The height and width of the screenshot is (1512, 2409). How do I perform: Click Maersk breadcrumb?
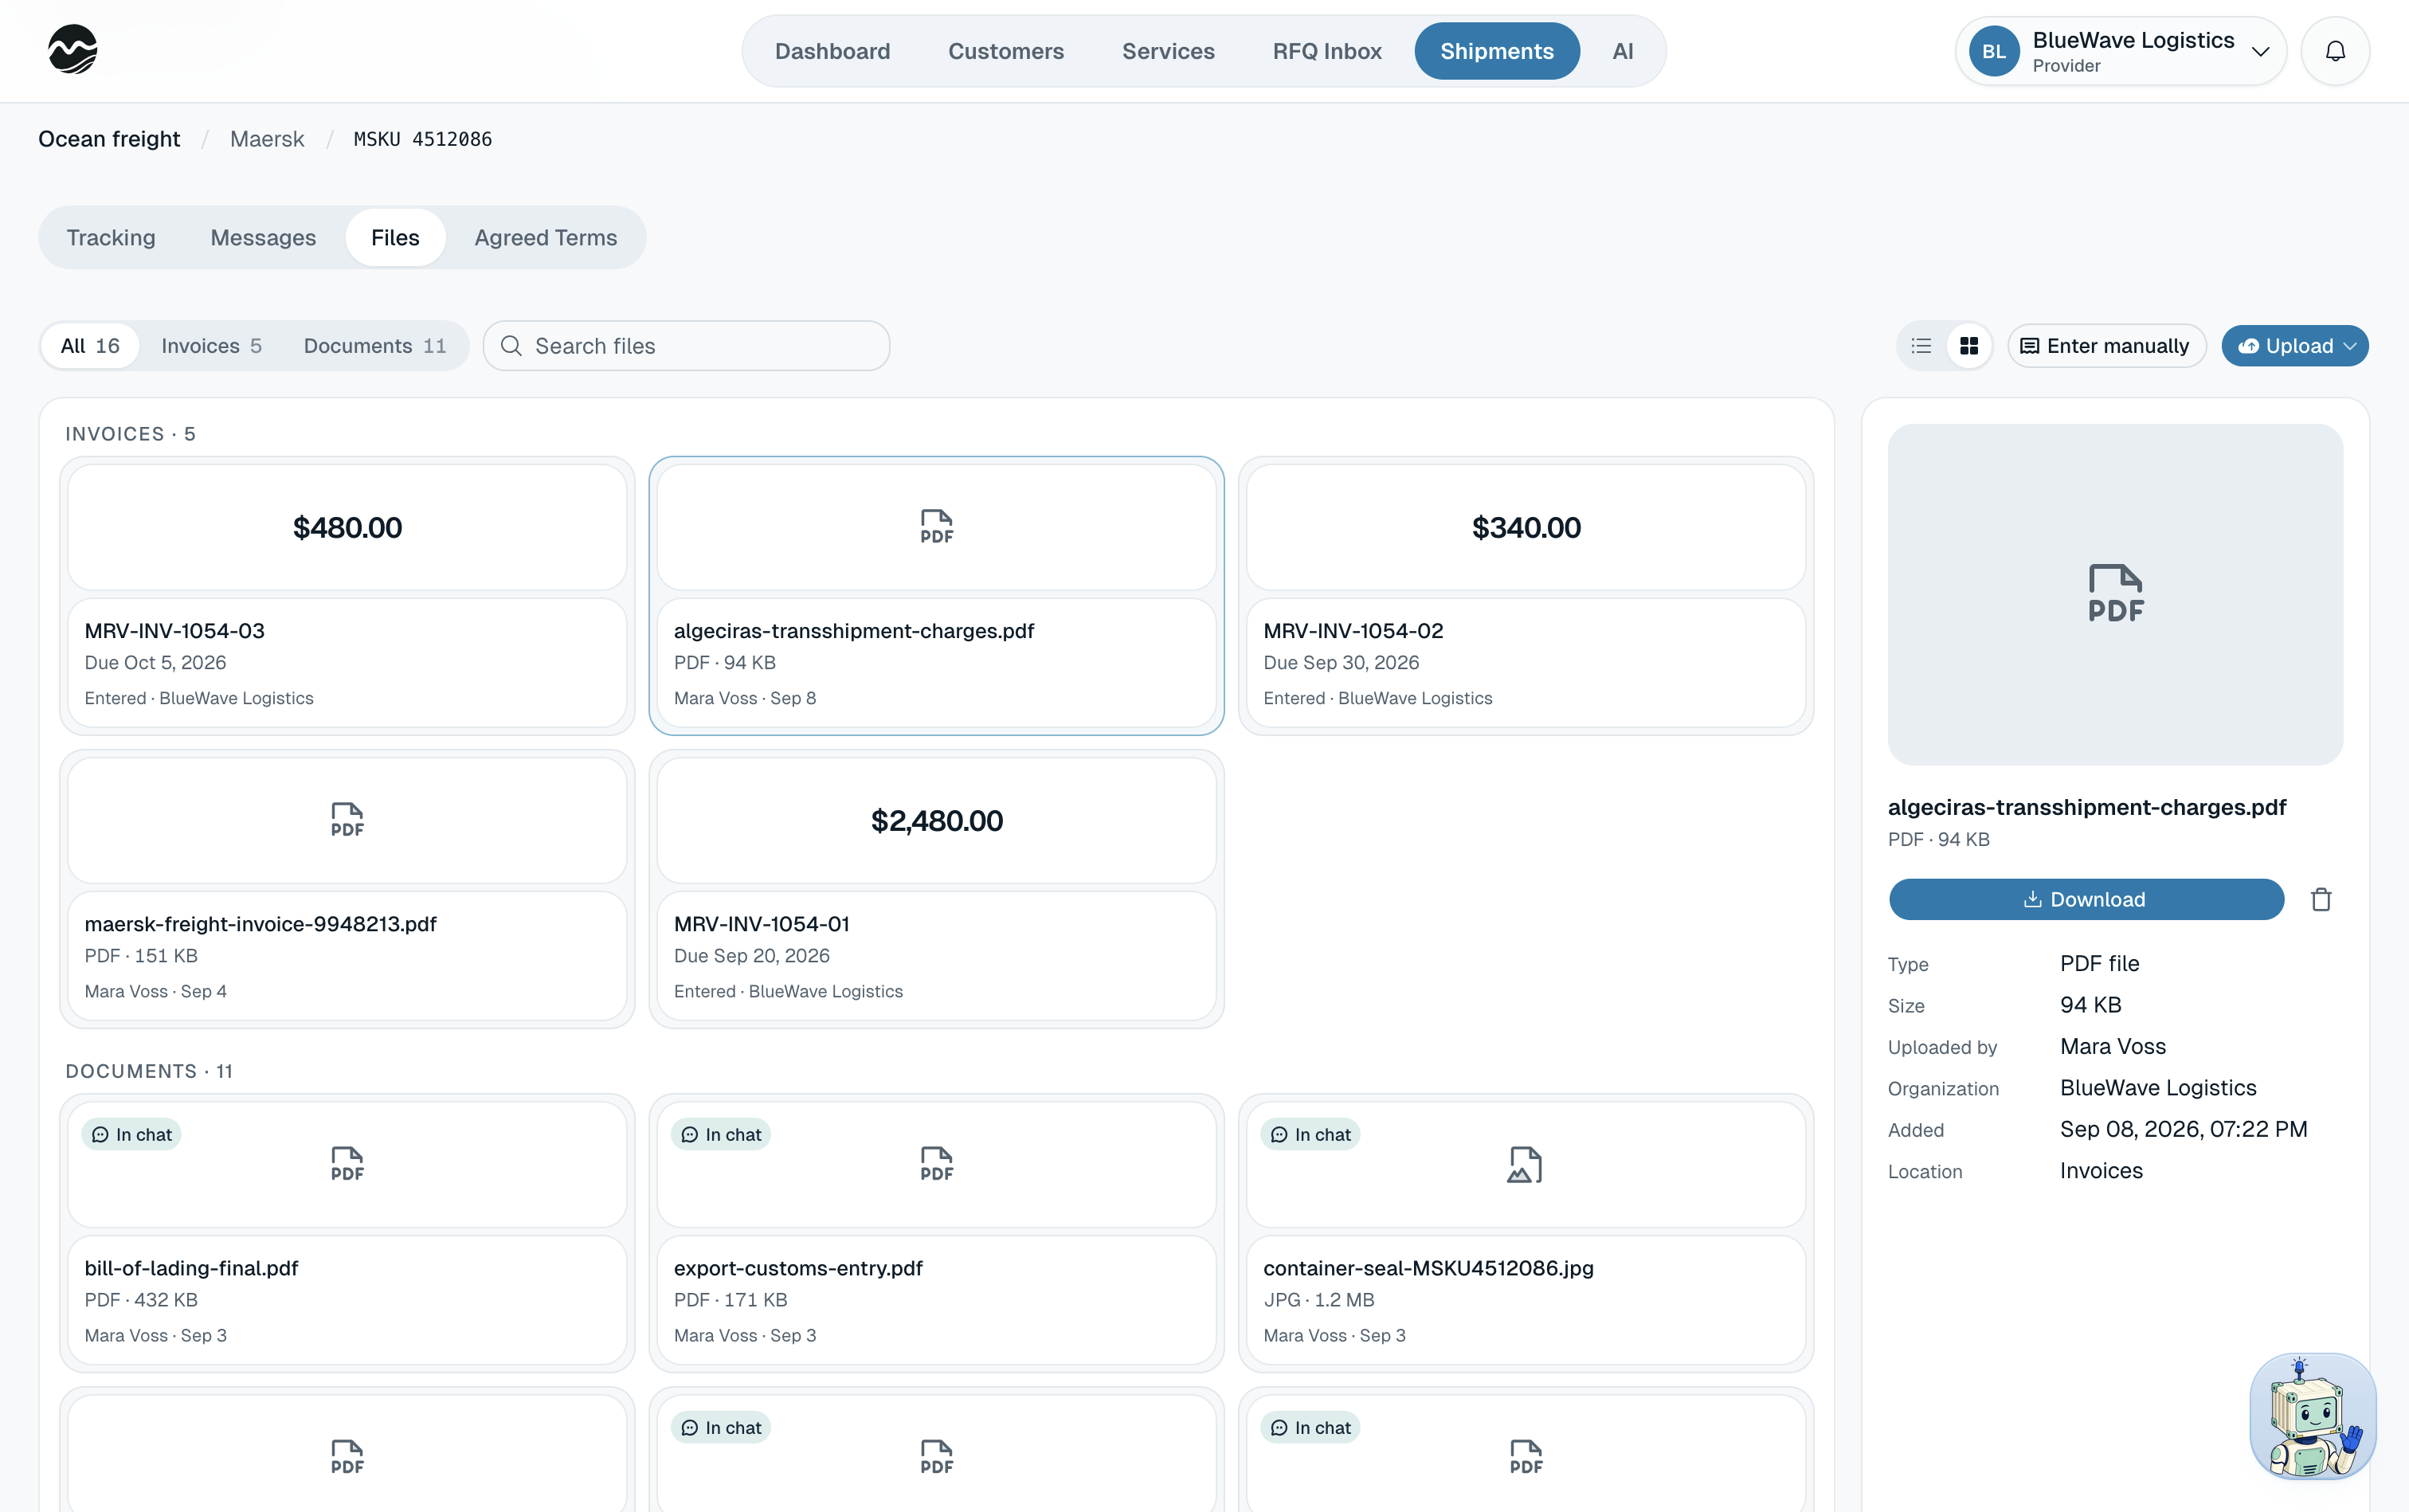[x=267, y=139]
